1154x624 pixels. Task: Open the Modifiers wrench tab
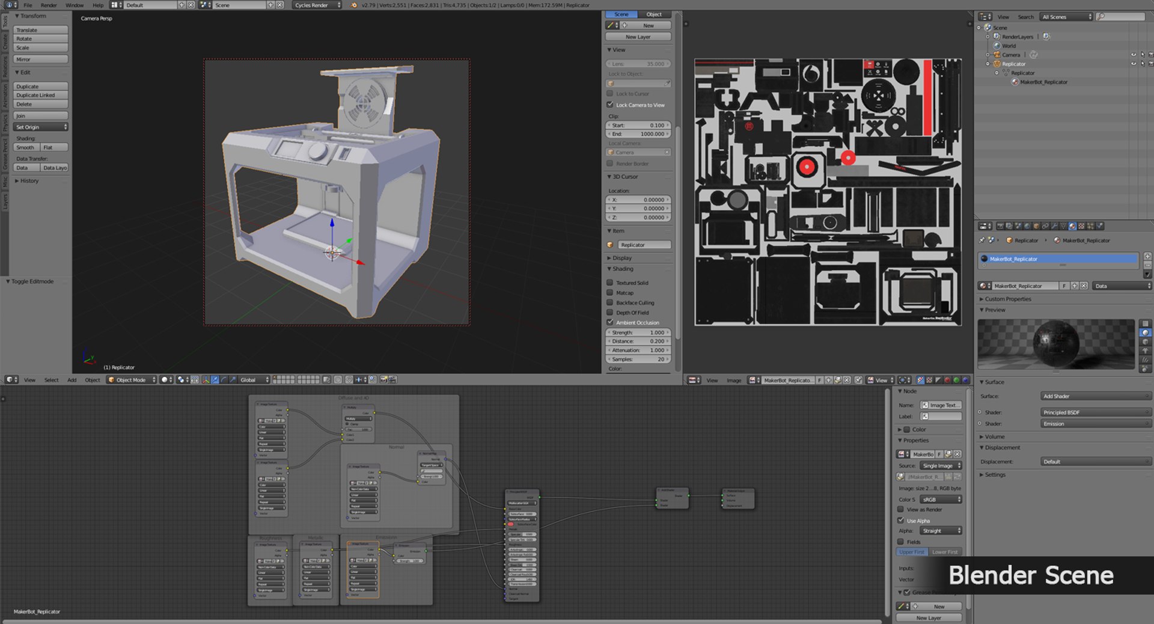[x=1054, y=226]
